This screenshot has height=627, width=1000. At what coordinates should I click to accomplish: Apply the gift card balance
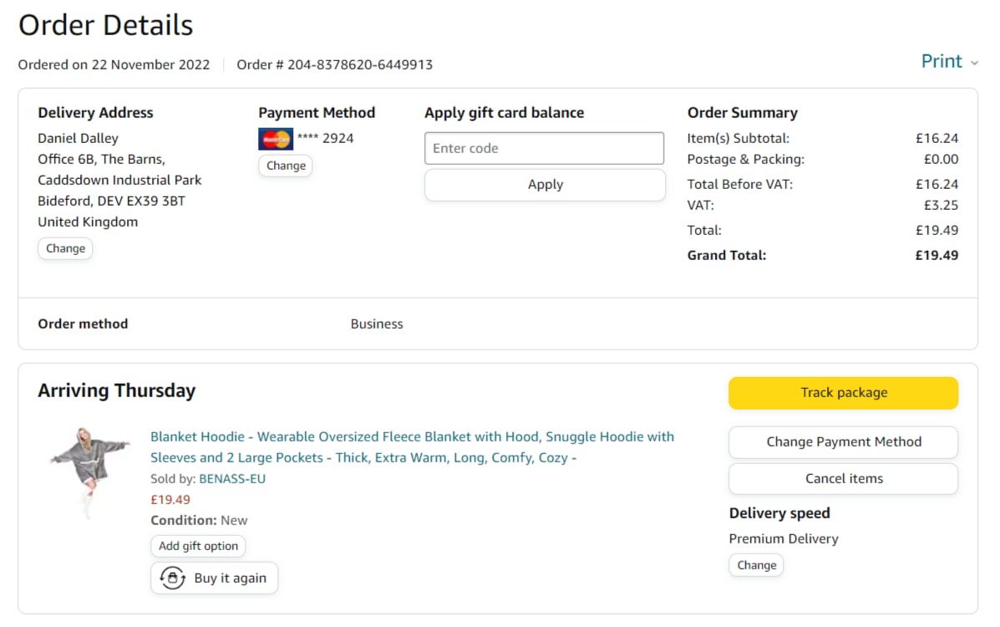545,185
